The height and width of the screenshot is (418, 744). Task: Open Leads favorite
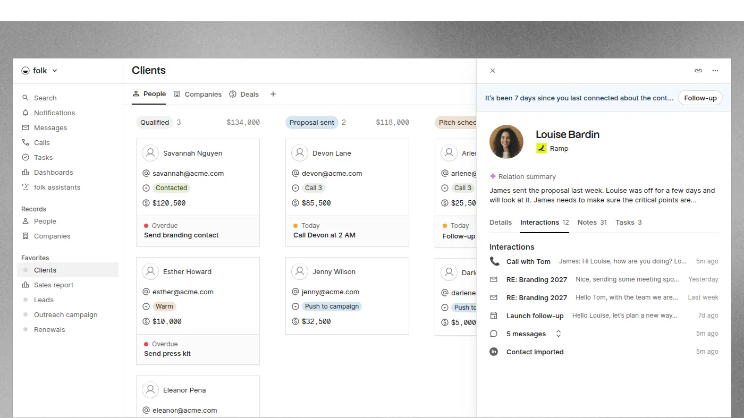(x=67, y=300)
